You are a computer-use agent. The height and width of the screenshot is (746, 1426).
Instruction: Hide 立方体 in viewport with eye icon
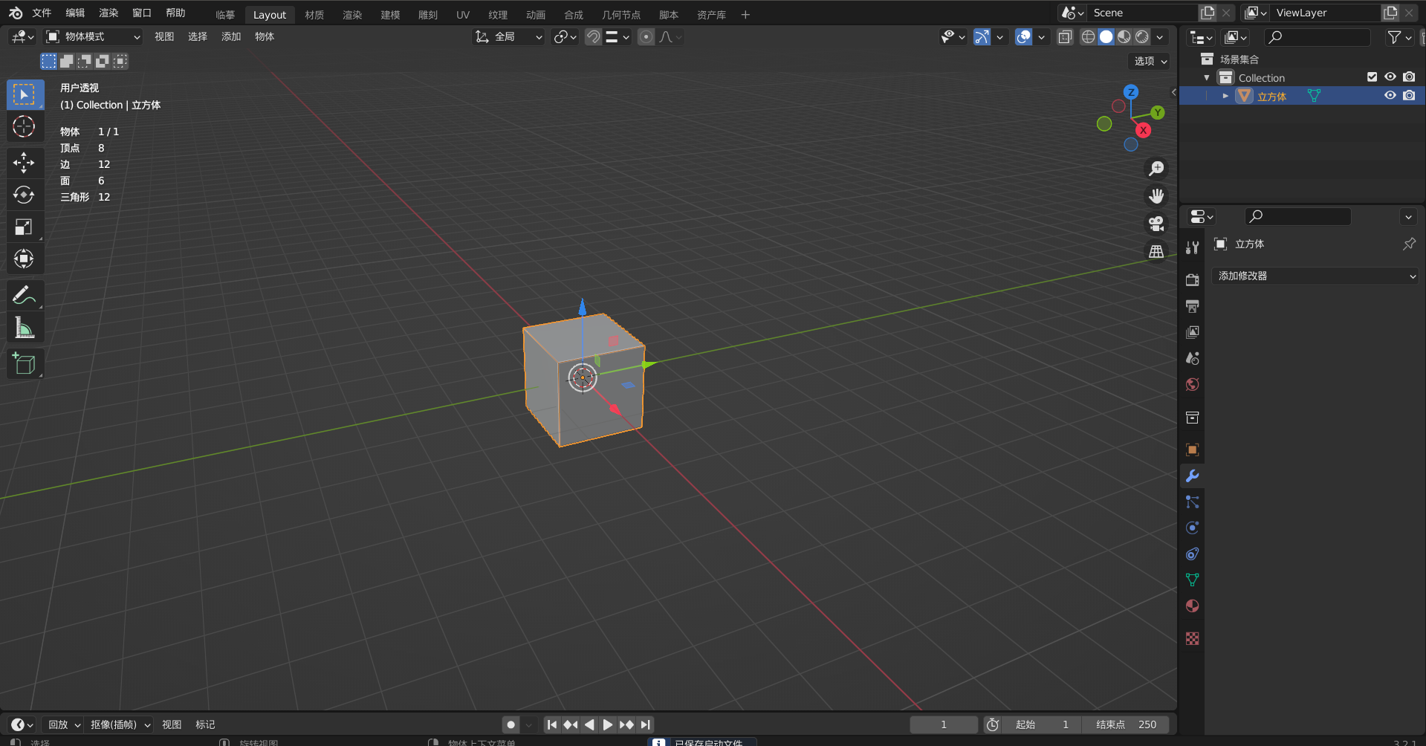point(1390,95)
